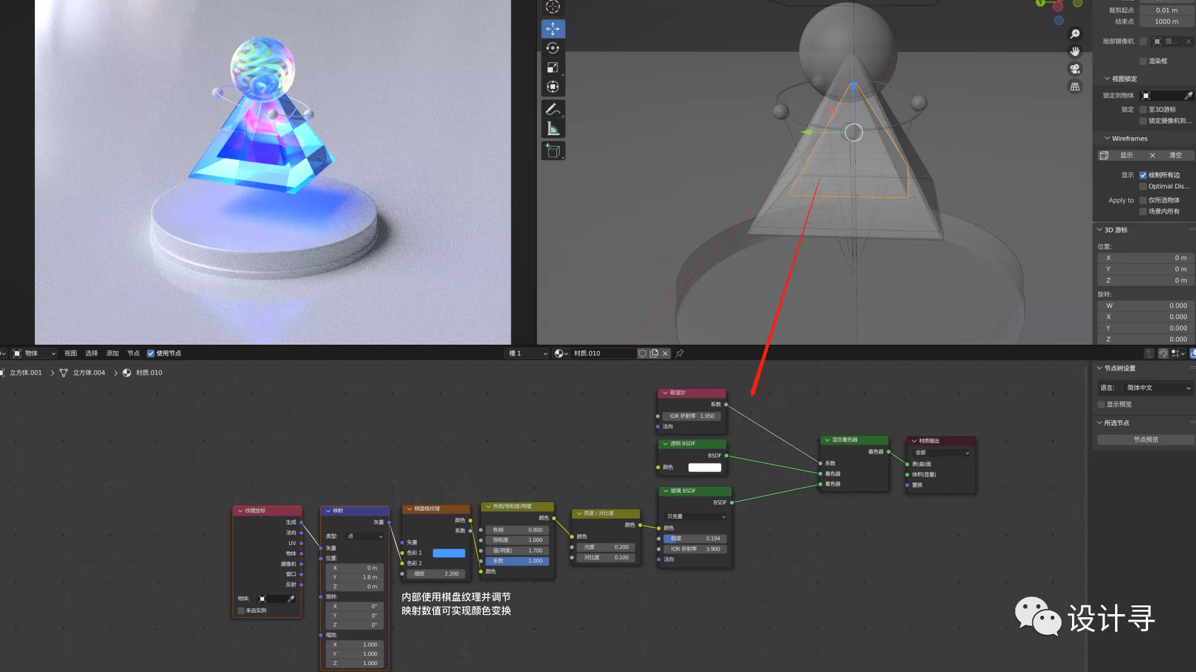
Task: Open the 添加 menu in node editor
Action: pyautogui.click(x=112, y=353)
